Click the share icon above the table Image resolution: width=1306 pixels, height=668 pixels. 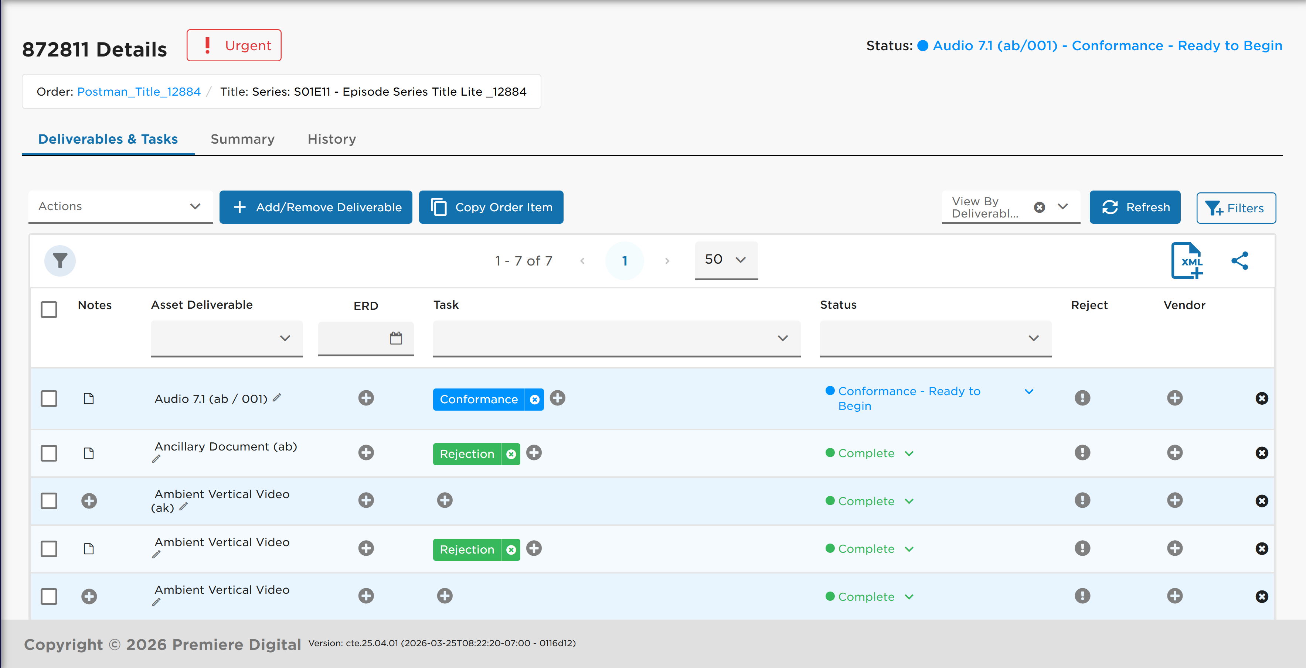[1239, 261]
